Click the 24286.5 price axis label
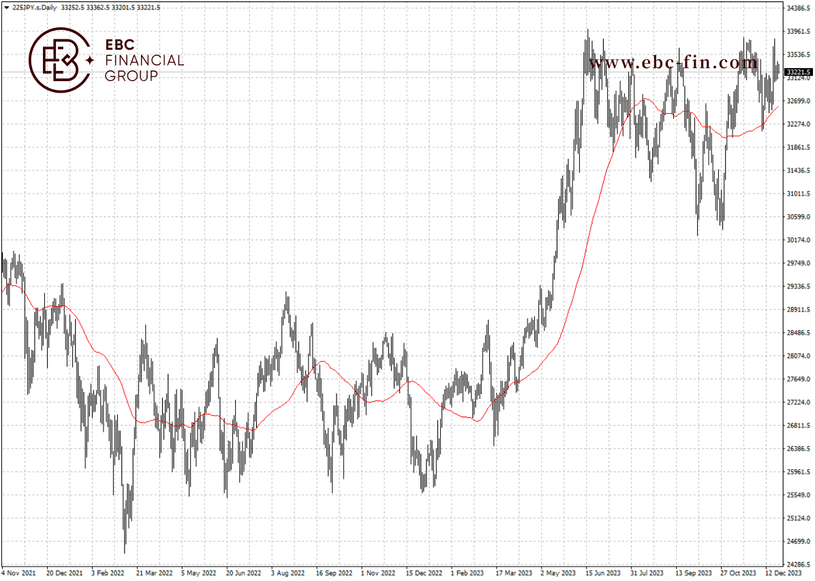815x581 pixels. coord(799,564)
